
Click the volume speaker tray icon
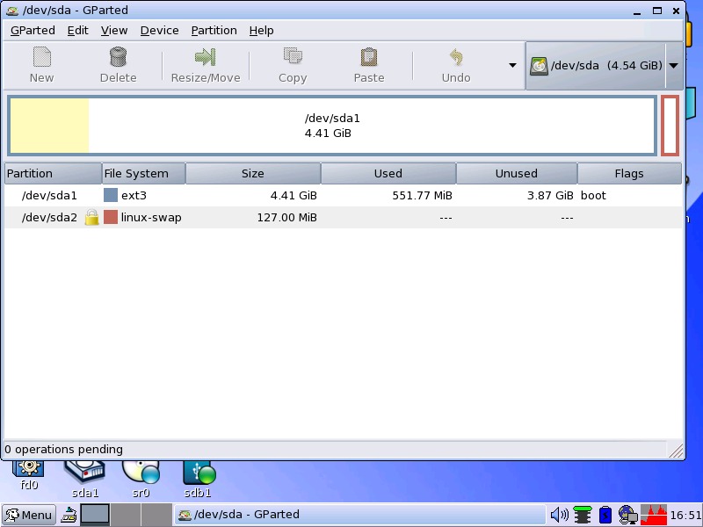click(559, 515)
